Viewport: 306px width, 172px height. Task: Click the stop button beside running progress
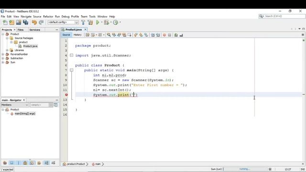click(270, 169)
